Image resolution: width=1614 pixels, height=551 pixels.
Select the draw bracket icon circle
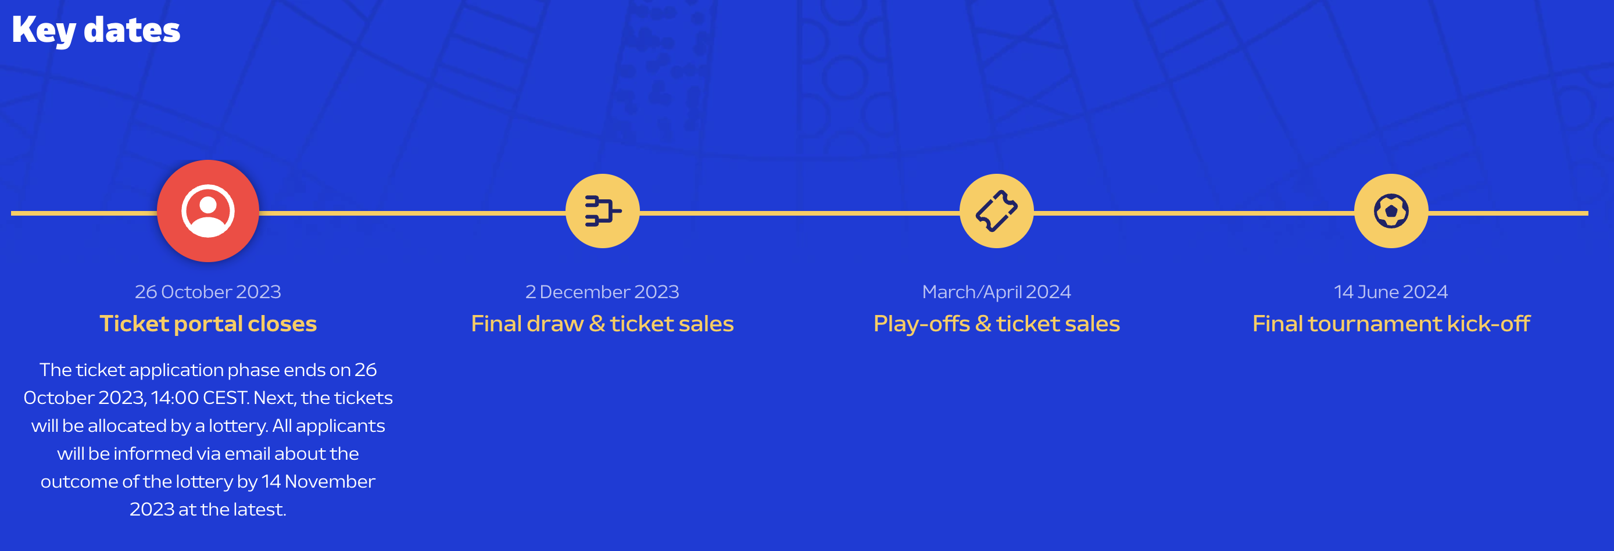[x=602, y=211]
